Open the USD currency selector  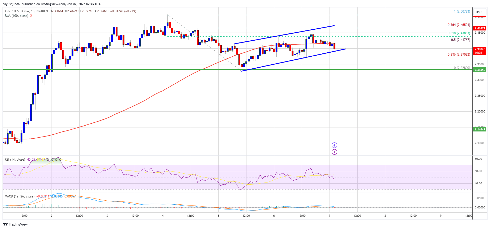[479, 12]
